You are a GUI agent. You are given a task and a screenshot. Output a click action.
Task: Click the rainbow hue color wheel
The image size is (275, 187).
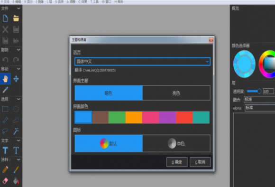[267, 64]
